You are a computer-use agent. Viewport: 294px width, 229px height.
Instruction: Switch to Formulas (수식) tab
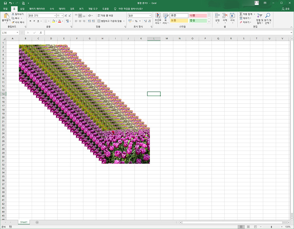(52, 8)
